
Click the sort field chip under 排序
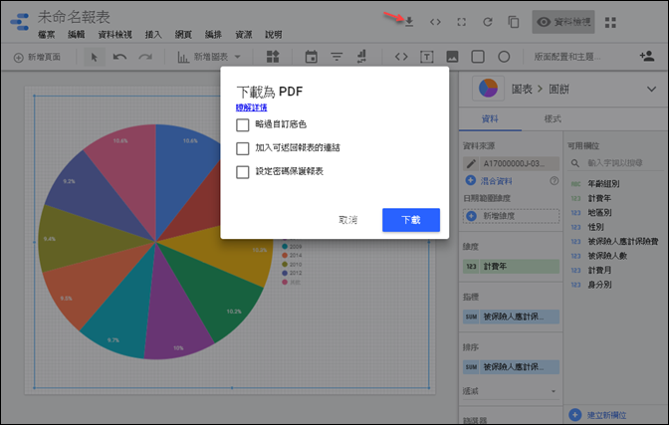(511, 367)
